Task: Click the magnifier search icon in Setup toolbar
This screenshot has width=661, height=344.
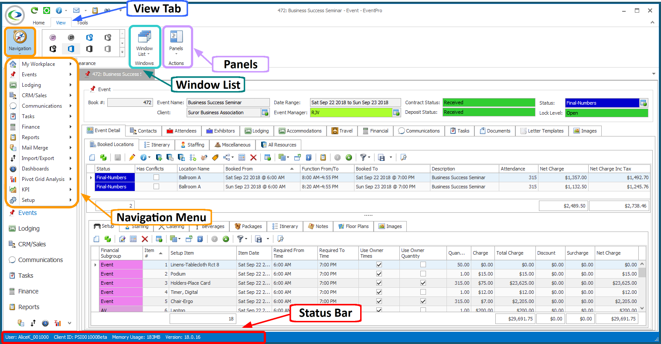Action: click(280, 239)
